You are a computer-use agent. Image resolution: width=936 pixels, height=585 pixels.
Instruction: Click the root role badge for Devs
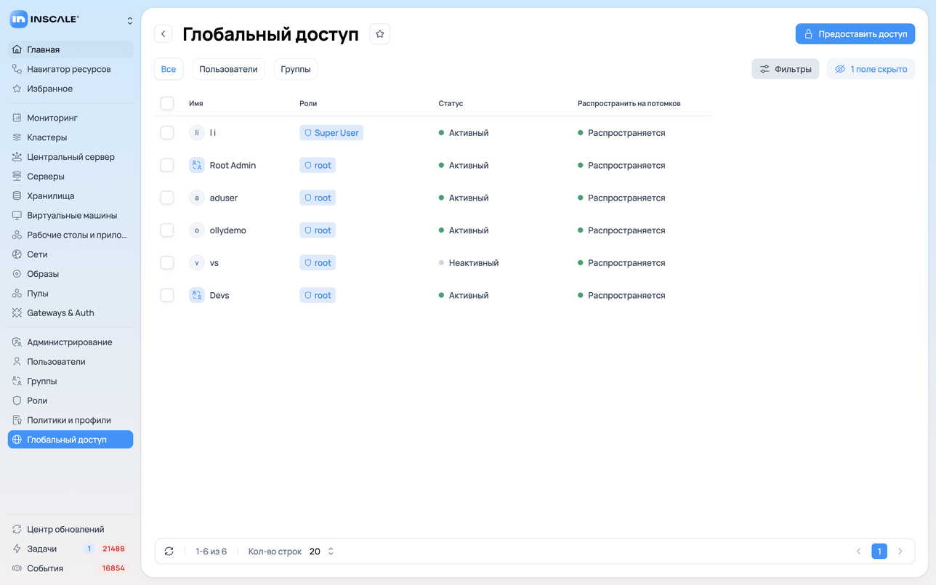click(x=318, y=295)
